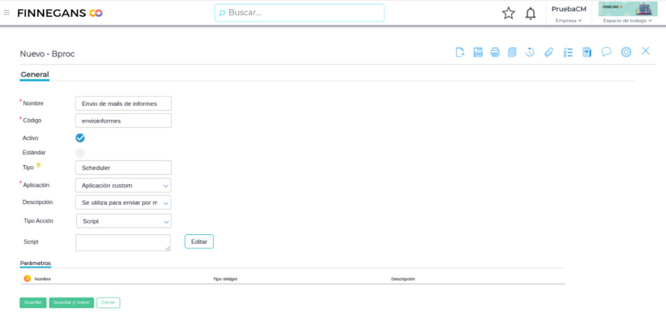Click the yellow help icon beside Tipo
The image size is (666, 316).
[39, 166]
